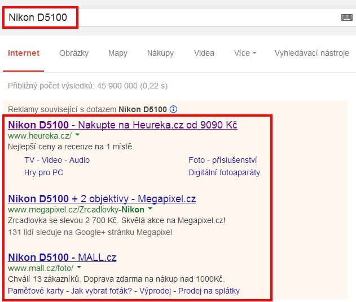Open Foto - příslušenství sitelink
Viewport: 356px width, 302px height.
(222, 160)
